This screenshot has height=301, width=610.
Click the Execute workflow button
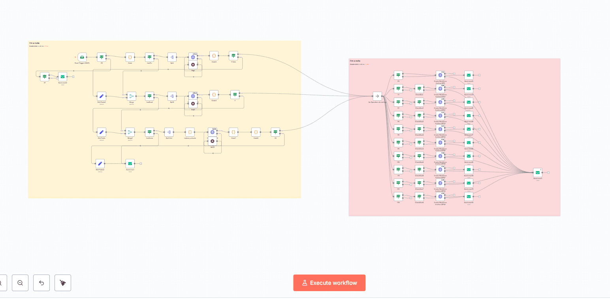tap(329, 283)
